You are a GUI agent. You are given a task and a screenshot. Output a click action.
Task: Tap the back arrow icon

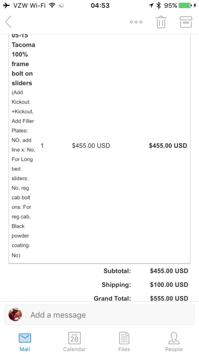(x=8, y=22)
